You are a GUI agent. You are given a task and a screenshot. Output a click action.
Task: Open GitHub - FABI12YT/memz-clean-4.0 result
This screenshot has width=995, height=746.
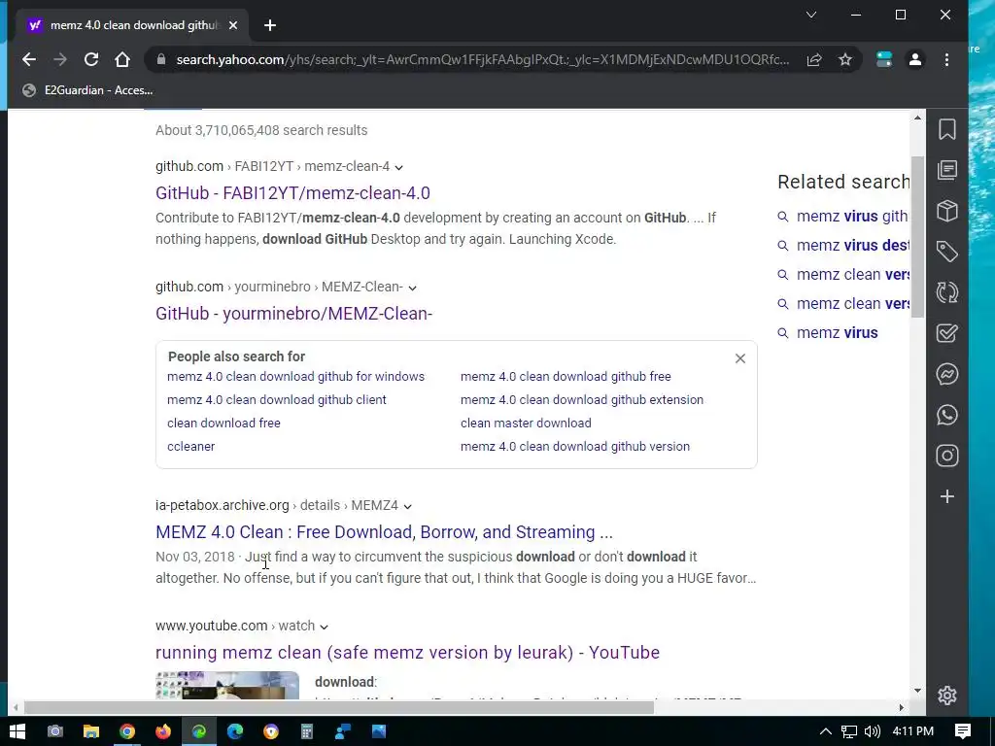click(292, 193)
